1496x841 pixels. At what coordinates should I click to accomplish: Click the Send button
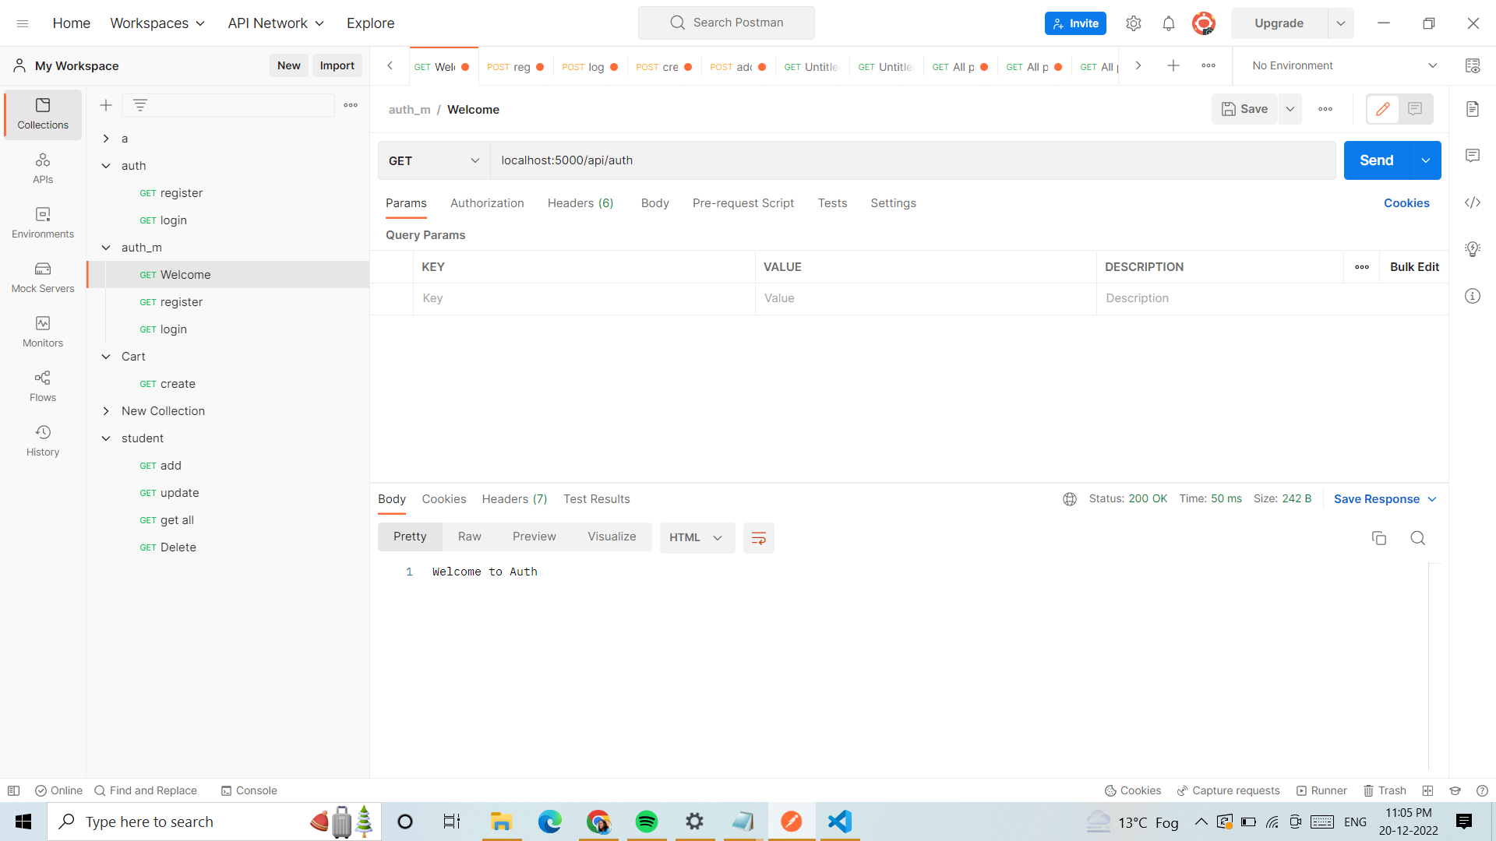click(1375, 160)
